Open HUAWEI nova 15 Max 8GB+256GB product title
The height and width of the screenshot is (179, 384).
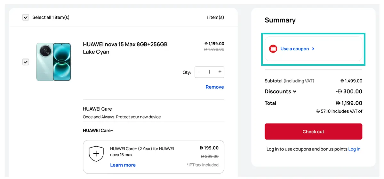[x=125, y=48]
